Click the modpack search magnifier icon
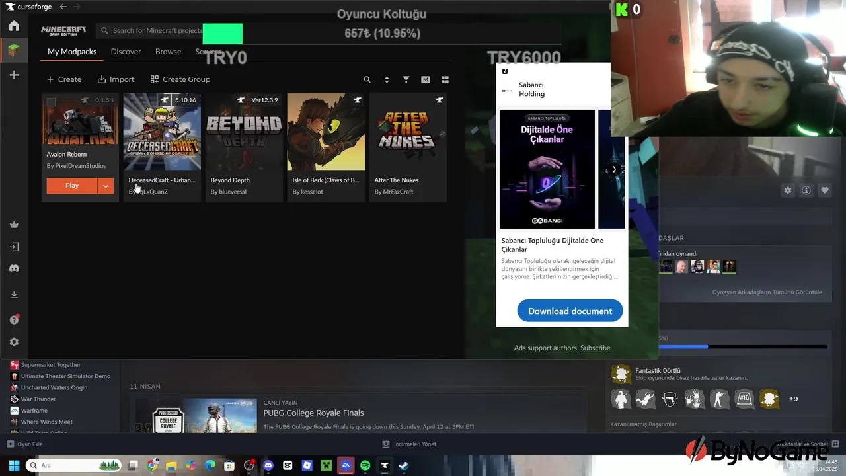The width and height of the screenshot is (846, 476). pos(367,79)
